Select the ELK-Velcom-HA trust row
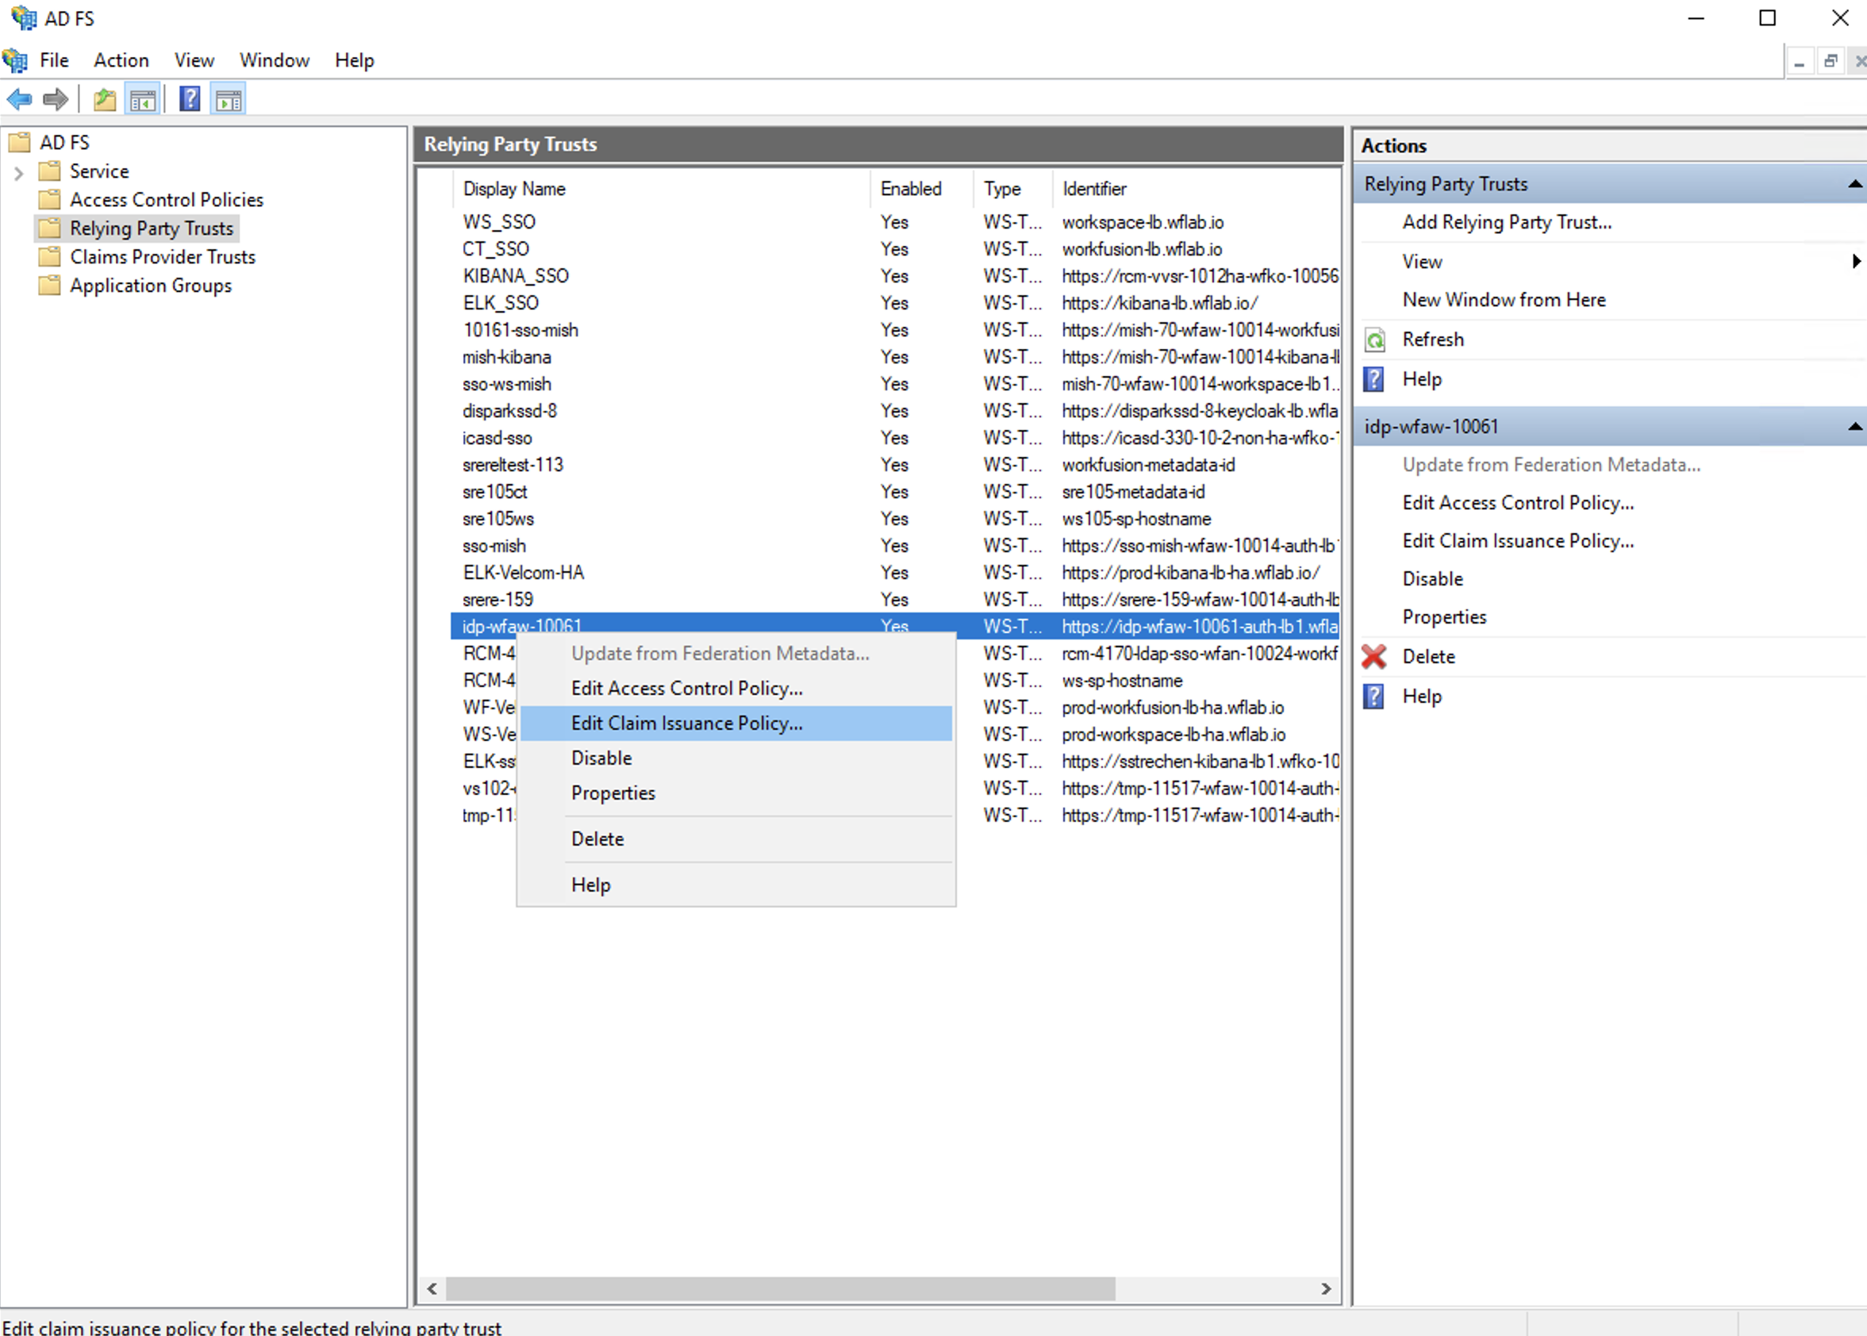Viewport: 1867px width, 1336px height. (895, 573)
